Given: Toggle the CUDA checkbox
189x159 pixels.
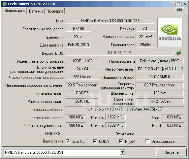Looking at the screenshot, I should tap(95, 141).
